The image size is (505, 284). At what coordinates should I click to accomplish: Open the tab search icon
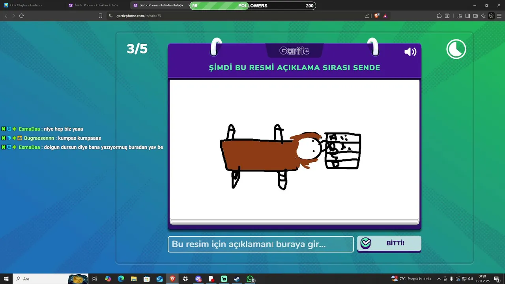coord(447,16)
